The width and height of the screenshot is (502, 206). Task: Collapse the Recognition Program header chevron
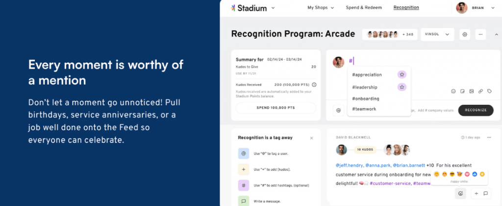click(496, 34)
